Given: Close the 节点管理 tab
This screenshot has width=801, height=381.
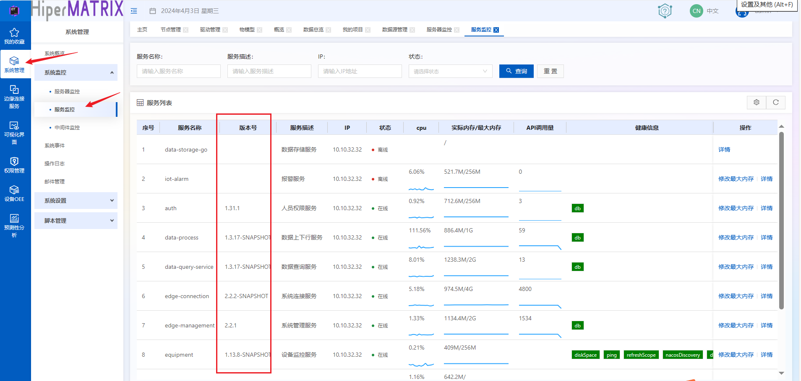Looking at the screenshot, I should [x=185, y=30].
